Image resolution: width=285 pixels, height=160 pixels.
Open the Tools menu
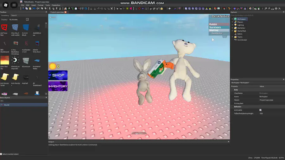pos(47,5)
